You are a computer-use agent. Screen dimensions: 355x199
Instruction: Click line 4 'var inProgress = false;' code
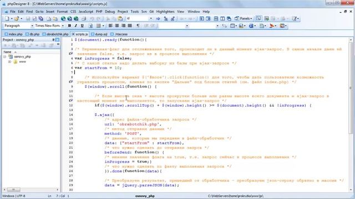(x=103, y=59)
